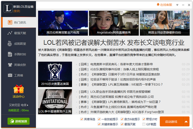
Task: Uncheck the 英雄筛选 checkbox
Action: [x=82, y=119]
